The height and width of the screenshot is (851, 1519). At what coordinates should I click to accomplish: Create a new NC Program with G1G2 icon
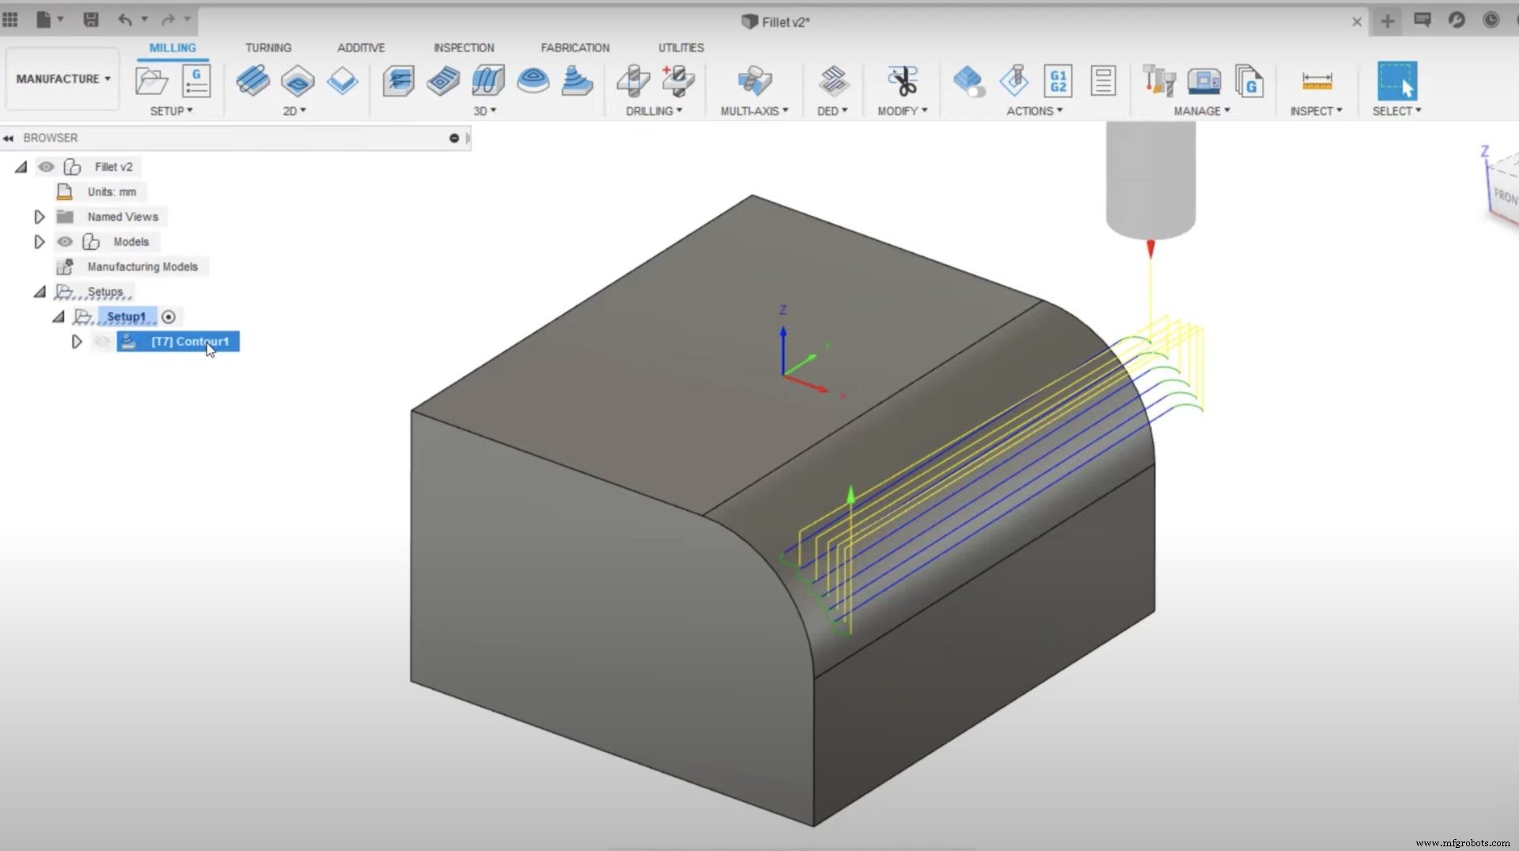click(x=1058, y=81)
